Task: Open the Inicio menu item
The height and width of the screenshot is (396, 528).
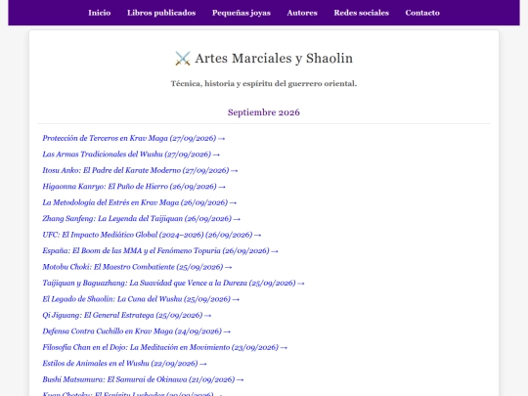Action: click(100, 13)
